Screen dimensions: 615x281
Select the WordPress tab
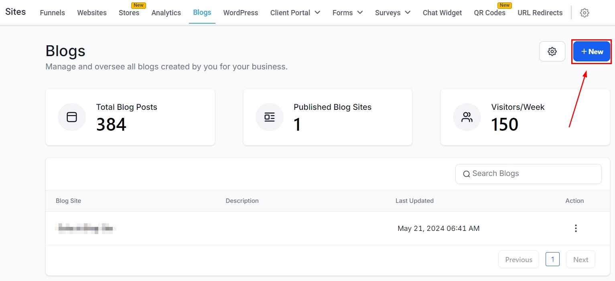[x=241, y=13]
